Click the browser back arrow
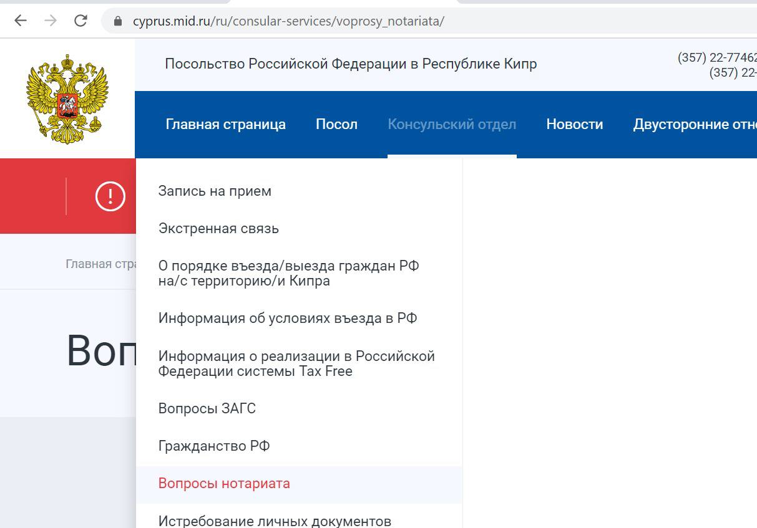Screen dimensions: 757x528 pyautogui.click(x=21, y=21)
